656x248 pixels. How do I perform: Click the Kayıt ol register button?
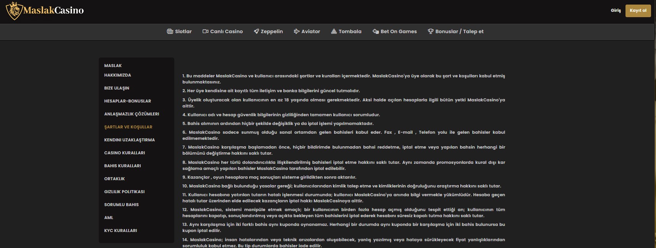tap(638, 10)
